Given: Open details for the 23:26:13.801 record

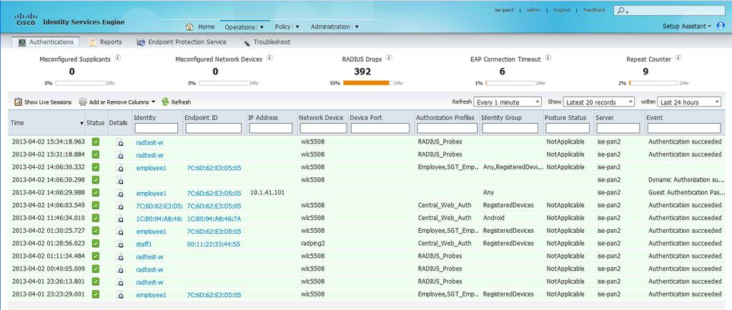Looking at the screenshot, I should point(119,282).
